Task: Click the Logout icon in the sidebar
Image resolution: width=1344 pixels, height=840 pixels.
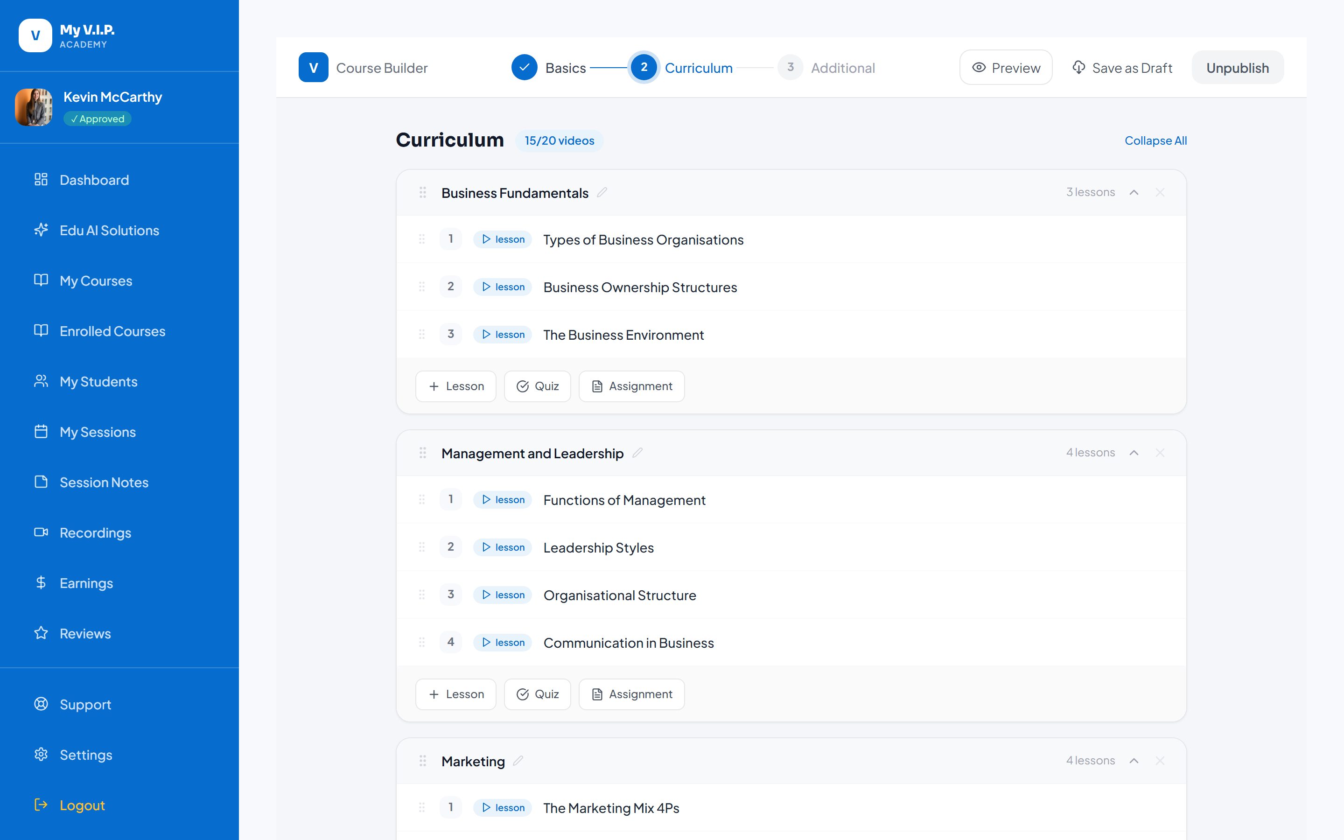Action: [41, 805]
